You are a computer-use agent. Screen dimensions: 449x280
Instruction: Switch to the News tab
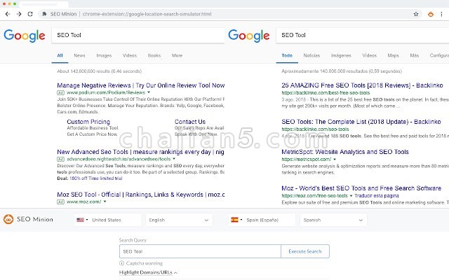pyautogui.click(x=79, y=55)
